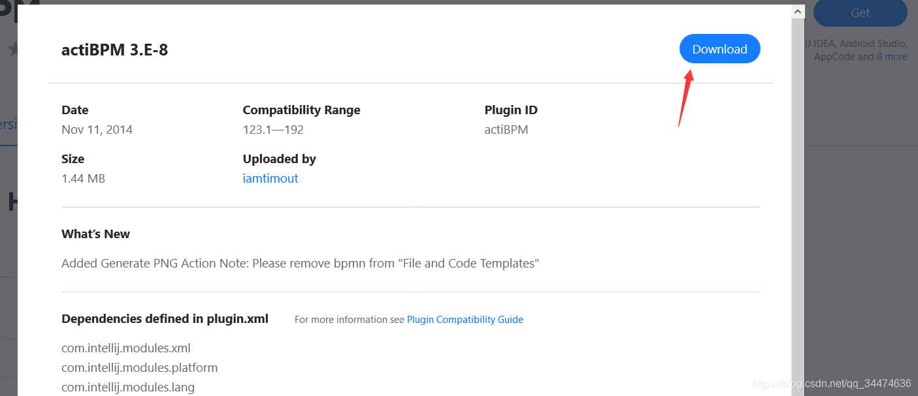This screenshot has width=918, height=396.
Task: Click the com.intellij.modules.platform dependency
Action: tap(140, 367)
